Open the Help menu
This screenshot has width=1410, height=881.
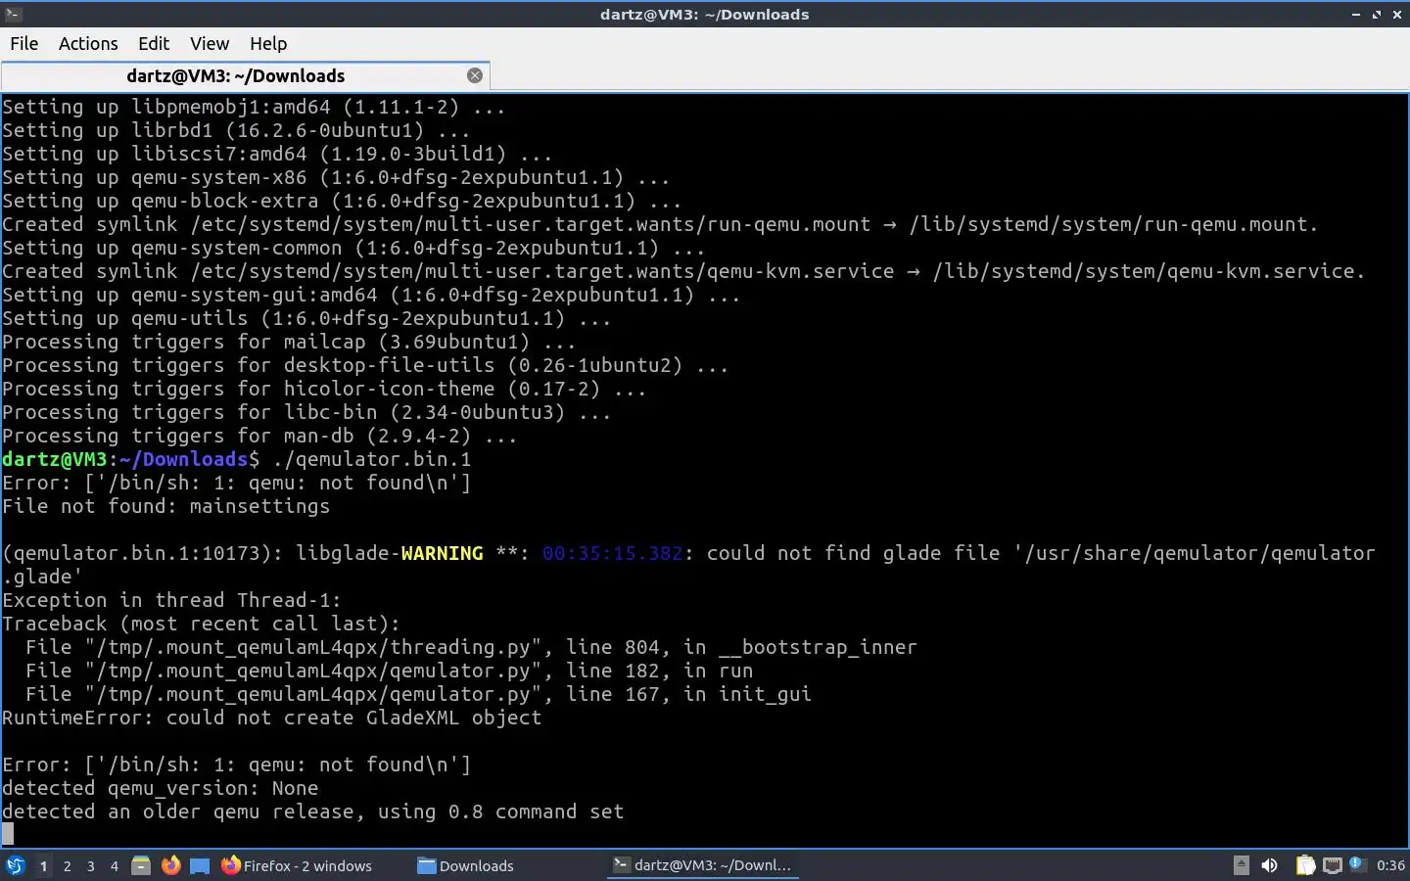[268, 43]
